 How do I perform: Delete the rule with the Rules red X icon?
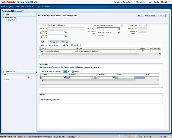click(67, 45)
